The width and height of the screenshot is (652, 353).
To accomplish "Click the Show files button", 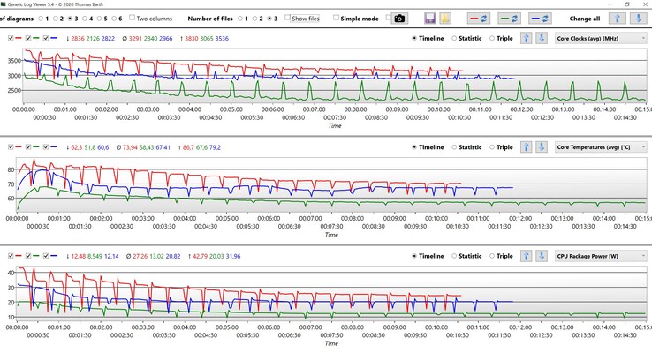I will [306, 19].
